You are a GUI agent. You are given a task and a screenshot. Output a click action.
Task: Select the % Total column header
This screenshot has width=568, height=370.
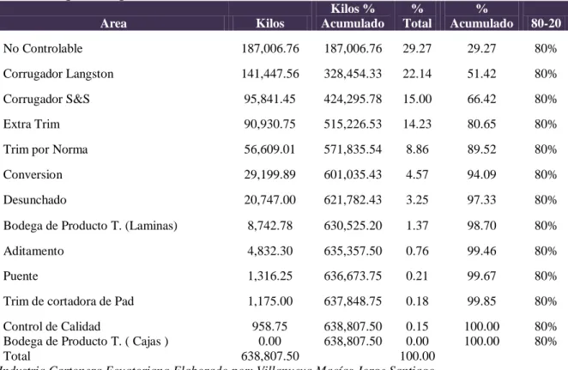tap(417, 16)
